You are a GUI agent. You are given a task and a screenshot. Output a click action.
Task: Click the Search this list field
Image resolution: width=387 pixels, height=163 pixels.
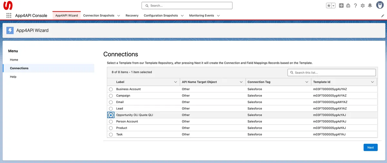(332, 72)
